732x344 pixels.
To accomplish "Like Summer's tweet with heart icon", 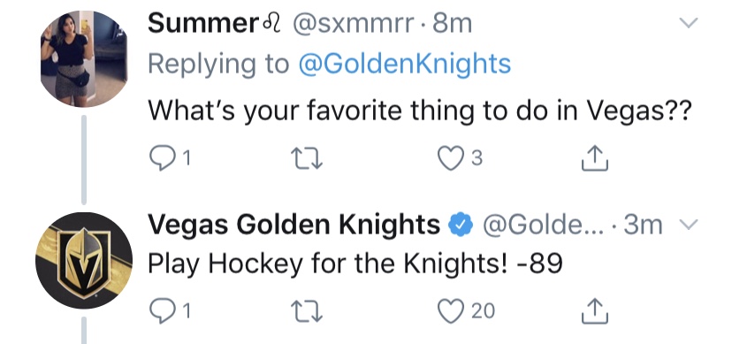I will point(450,159).
